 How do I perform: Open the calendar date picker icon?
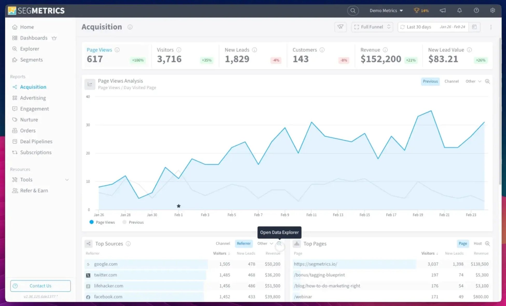[x=474, y=27]
